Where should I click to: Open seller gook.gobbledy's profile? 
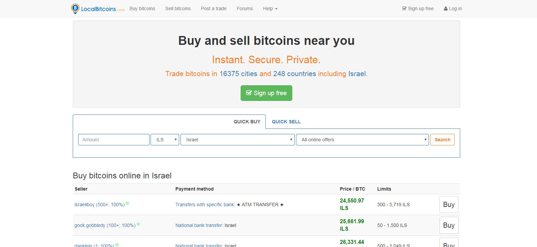tap(105, 225)
